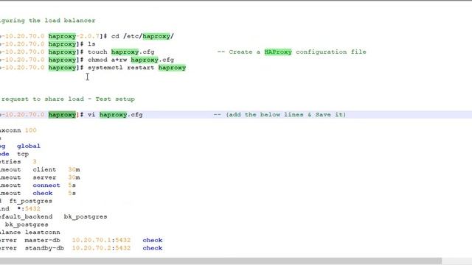This screenshot has width=472, height=265.
Task: Click the comment '(add the below lines & Save it)'
Action: 286,115
